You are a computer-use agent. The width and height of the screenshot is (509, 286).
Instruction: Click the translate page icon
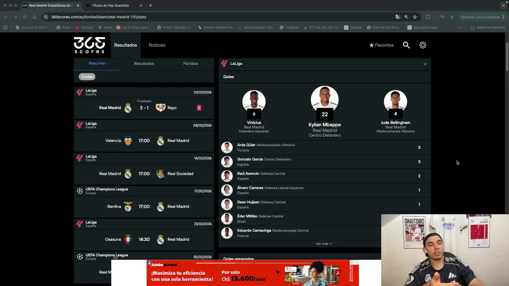pyautogui.click(x=398, y=17)
